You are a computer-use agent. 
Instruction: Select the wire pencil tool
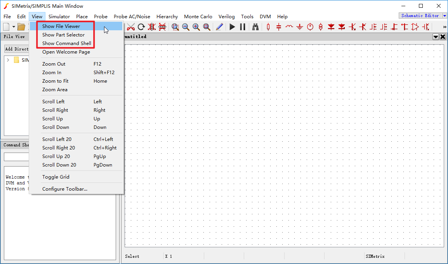219,27
